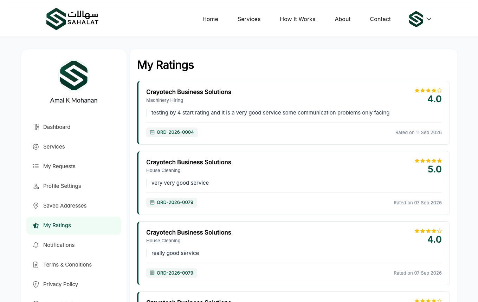Open Saved Addresses

tap(74, 206)
